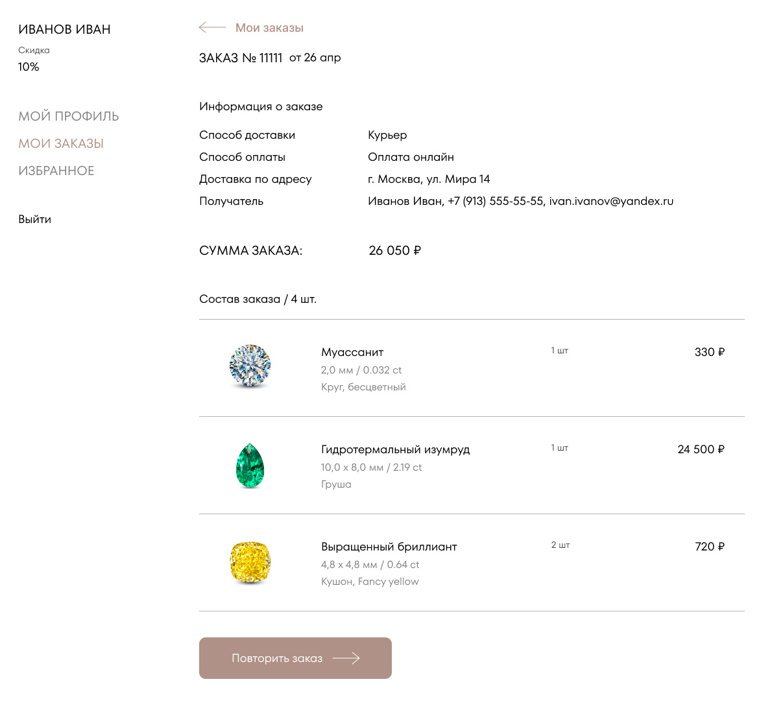Image resolution: width=759 pixels, height=710 pixels.
Task: Return to the Мои заказы list link
Action: [x=269, y=28]
